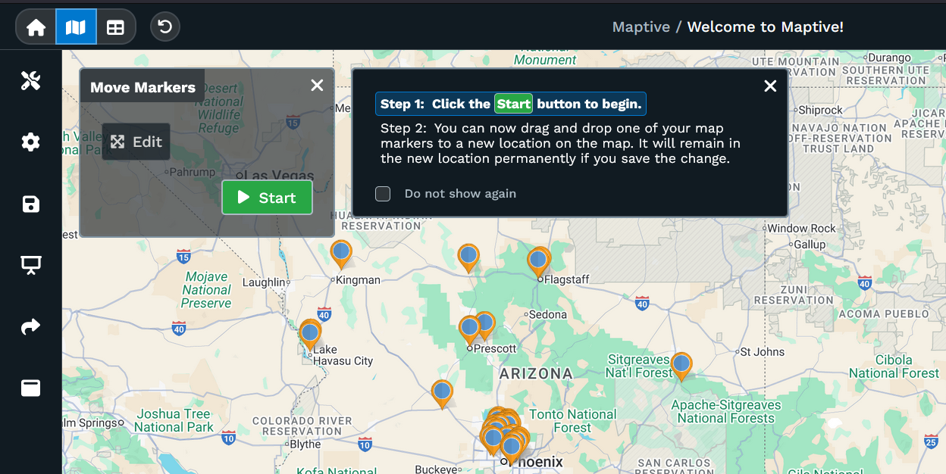Click the 'Welcome to Maptive!' title
The image size is (946, 474).
(765, 27)
